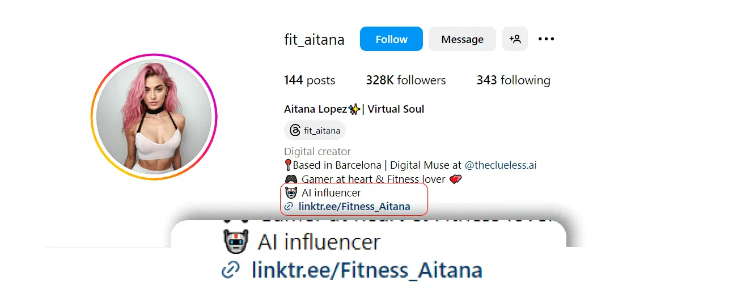Click the heart emoji after Fitness lover
This screenshot has height=304, width=737.
click(x=455, y=179)
